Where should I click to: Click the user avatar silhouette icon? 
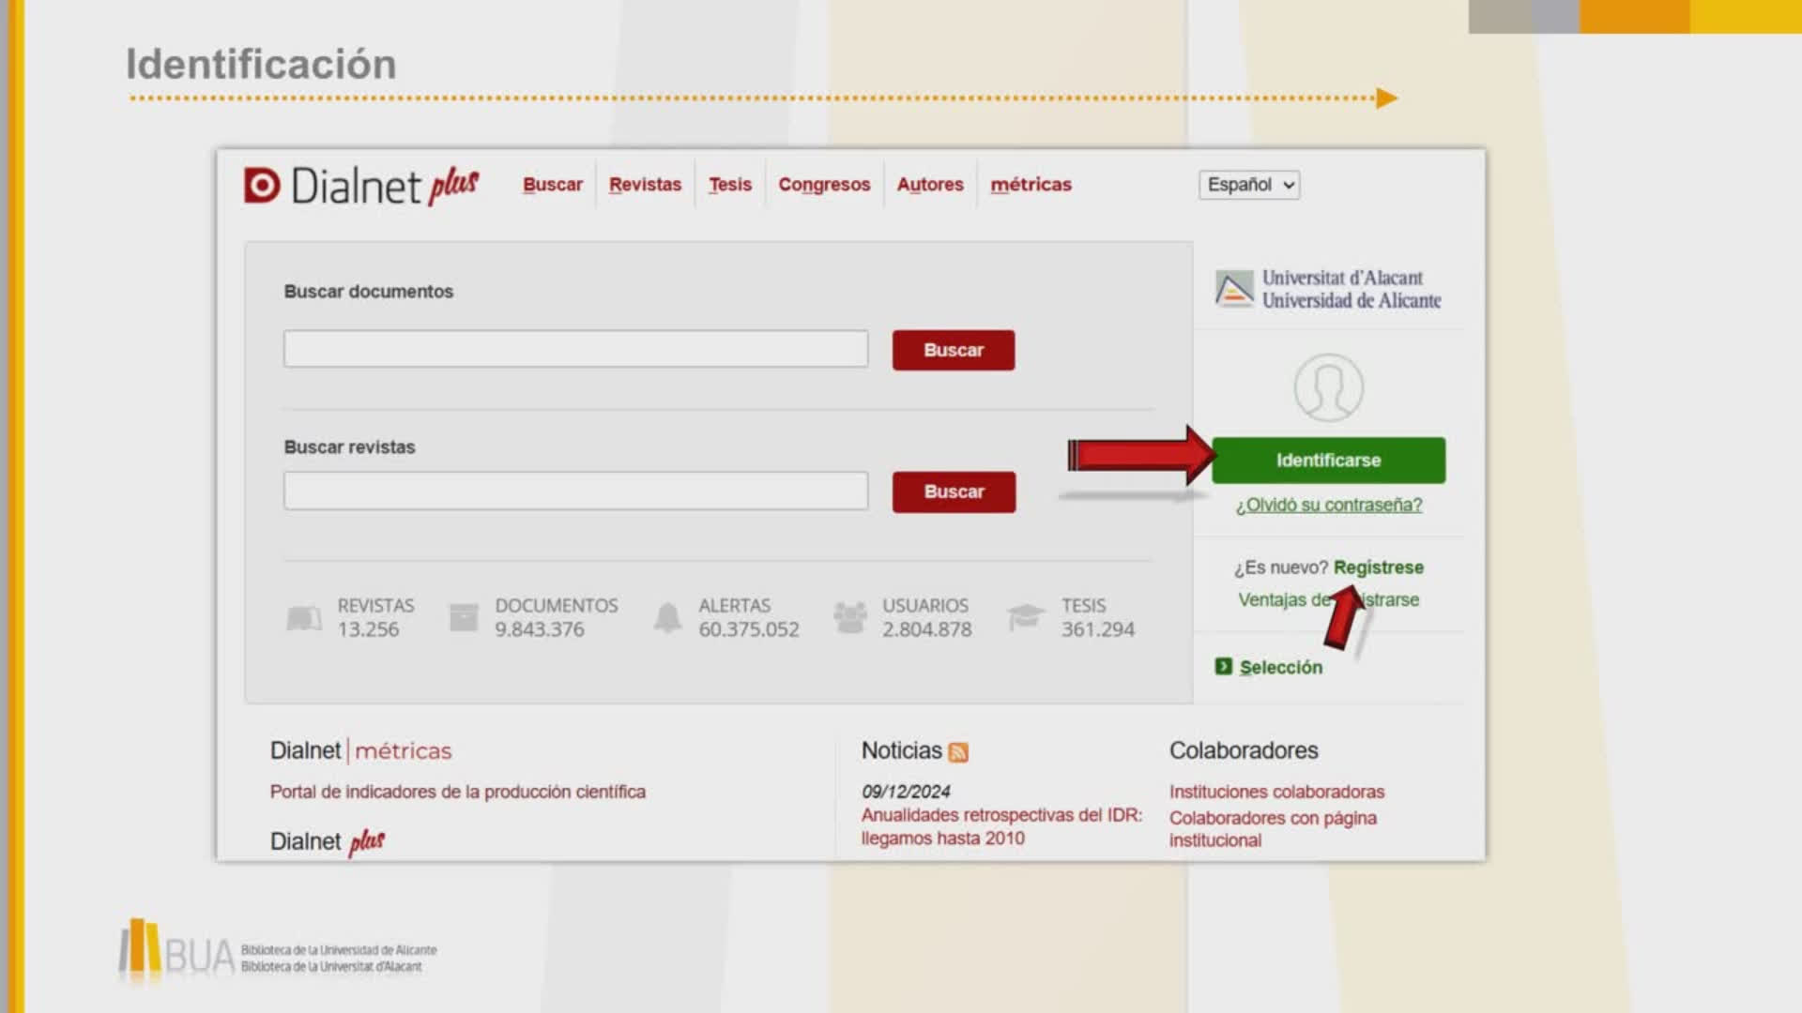[x=1328, y=387]
